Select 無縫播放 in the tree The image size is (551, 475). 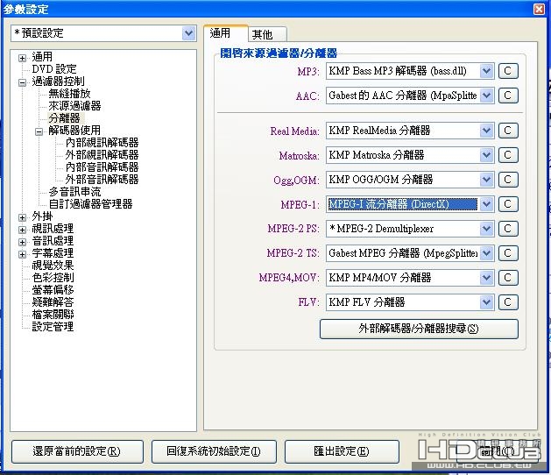pos(69,94)
